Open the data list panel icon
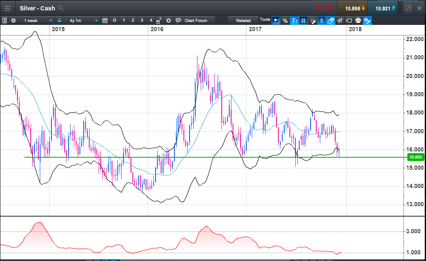The width and height of the screenshot is (426, 261). (4, 20)
